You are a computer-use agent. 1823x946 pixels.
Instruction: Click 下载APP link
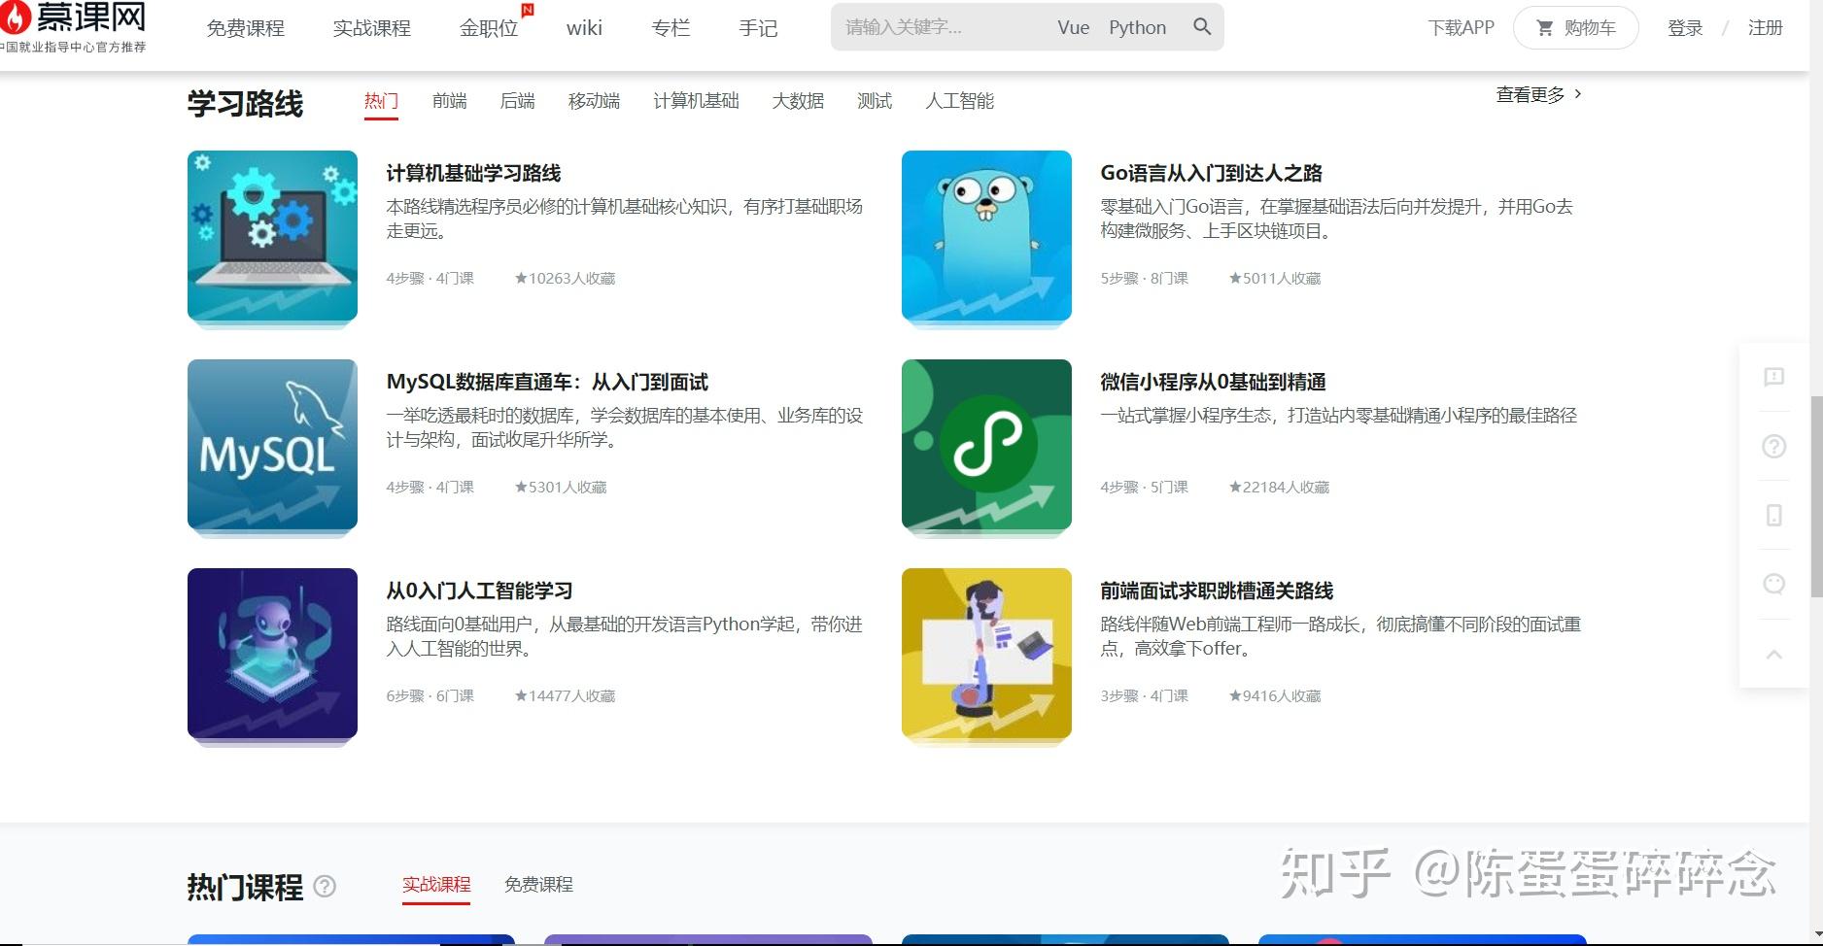(x=1461, y=28)
